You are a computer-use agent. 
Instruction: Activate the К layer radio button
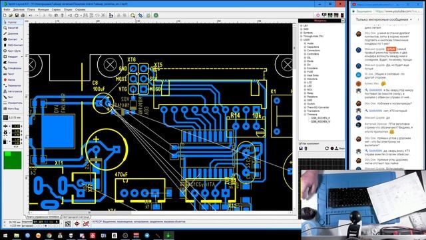click(x=57, y=226)
